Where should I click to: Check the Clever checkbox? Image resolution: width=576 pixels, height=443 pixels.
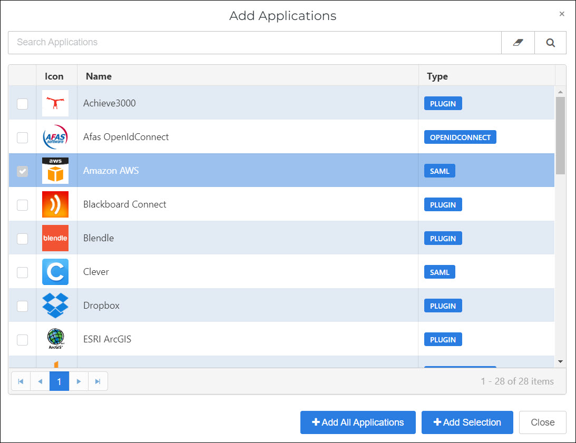pyautogui.click(x=23, y=272)
